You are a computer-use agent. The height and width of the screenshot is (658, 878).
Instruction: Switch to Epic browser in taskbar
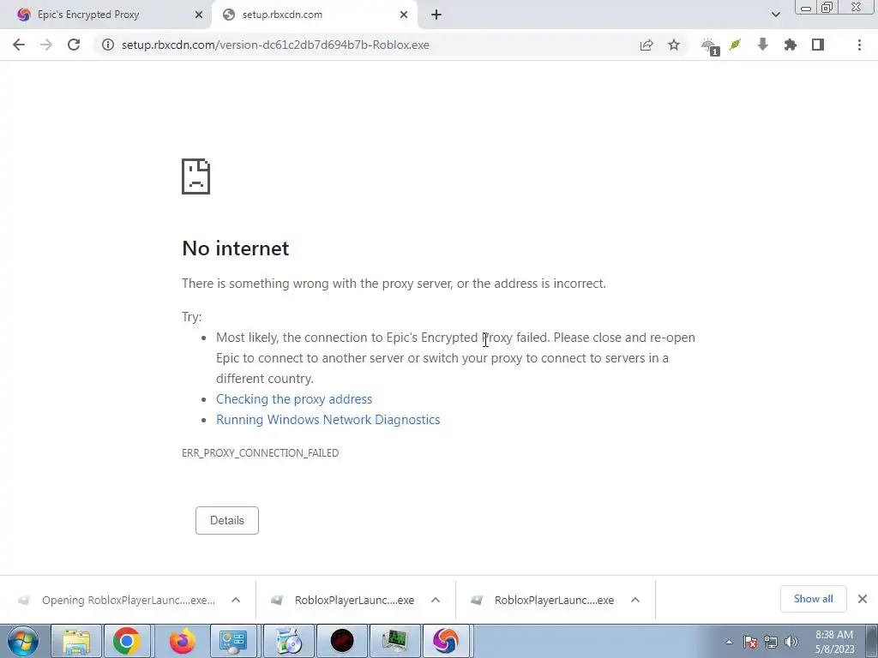pyautogui.click(x=446, y=641)
